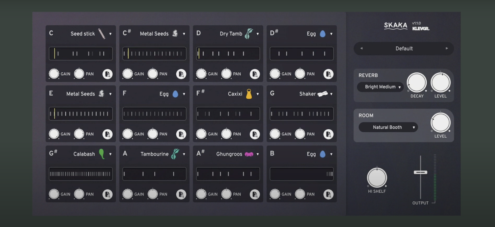Open sample browser for B Egg pad
The height and width of the screenshot is (227, 495).
click(328, 195)
